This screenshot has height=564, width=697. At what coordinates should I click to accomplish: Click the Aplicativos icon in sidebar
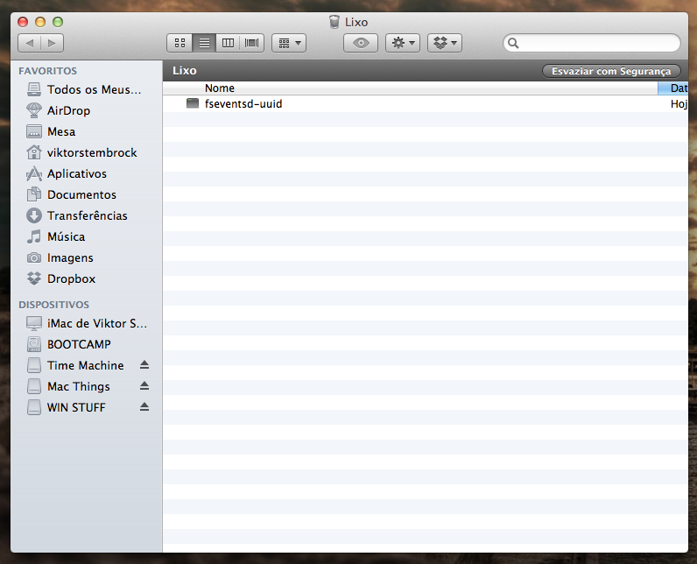point(34,173)
